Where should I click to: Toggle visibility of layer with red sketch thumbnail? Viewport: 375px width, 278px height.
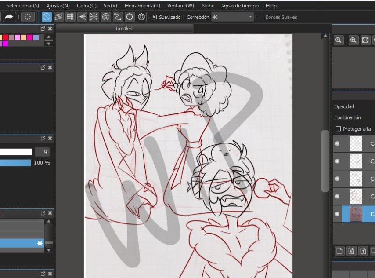click(x=337, y=196)
